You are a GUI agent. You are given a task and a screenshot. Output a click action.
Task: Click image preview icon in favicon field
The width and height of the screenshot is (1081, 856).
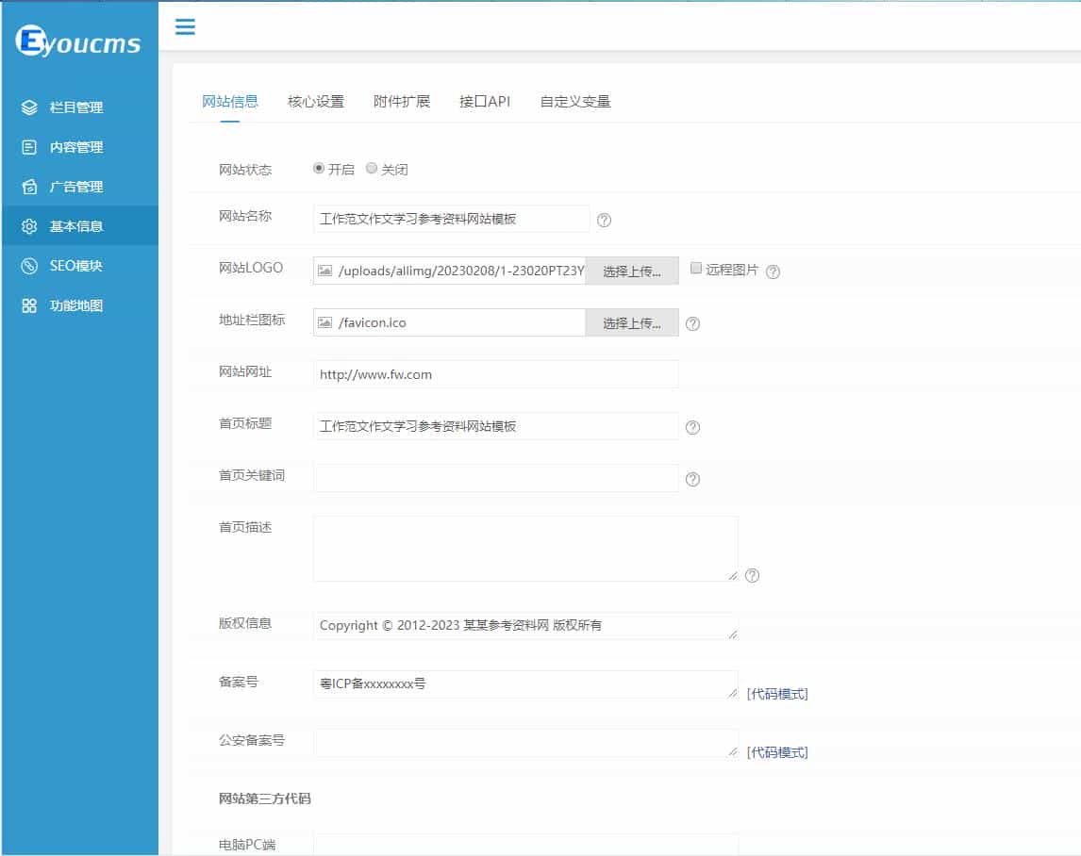coord(324,322)
